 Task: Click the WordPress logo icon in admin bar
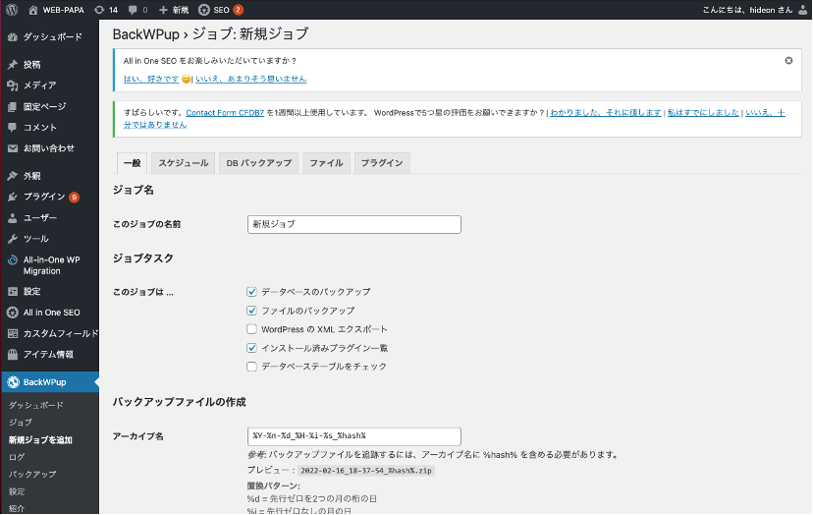pos(12,9)
